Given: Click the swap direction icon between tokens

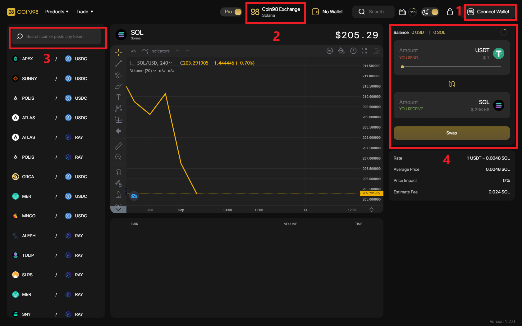Looking at the screenshot, I should tap(452, 84).
